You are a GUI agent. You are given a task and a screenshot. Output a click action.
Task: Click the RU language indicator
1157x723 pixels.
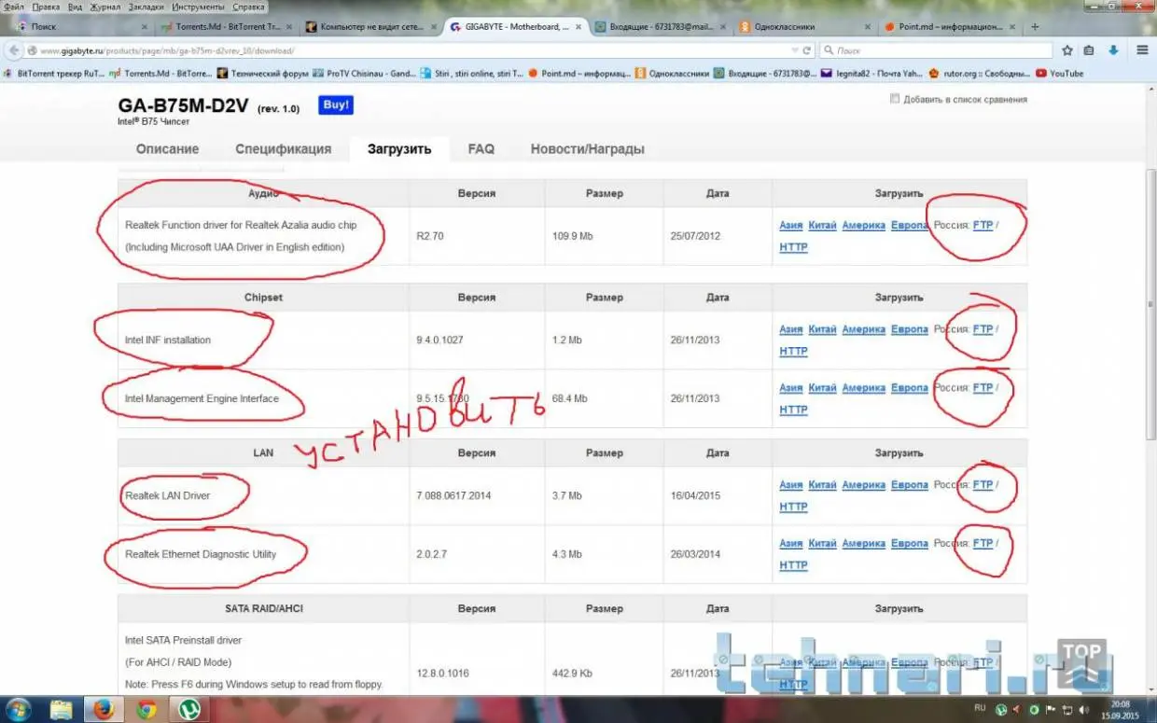(x=981, y=709)
